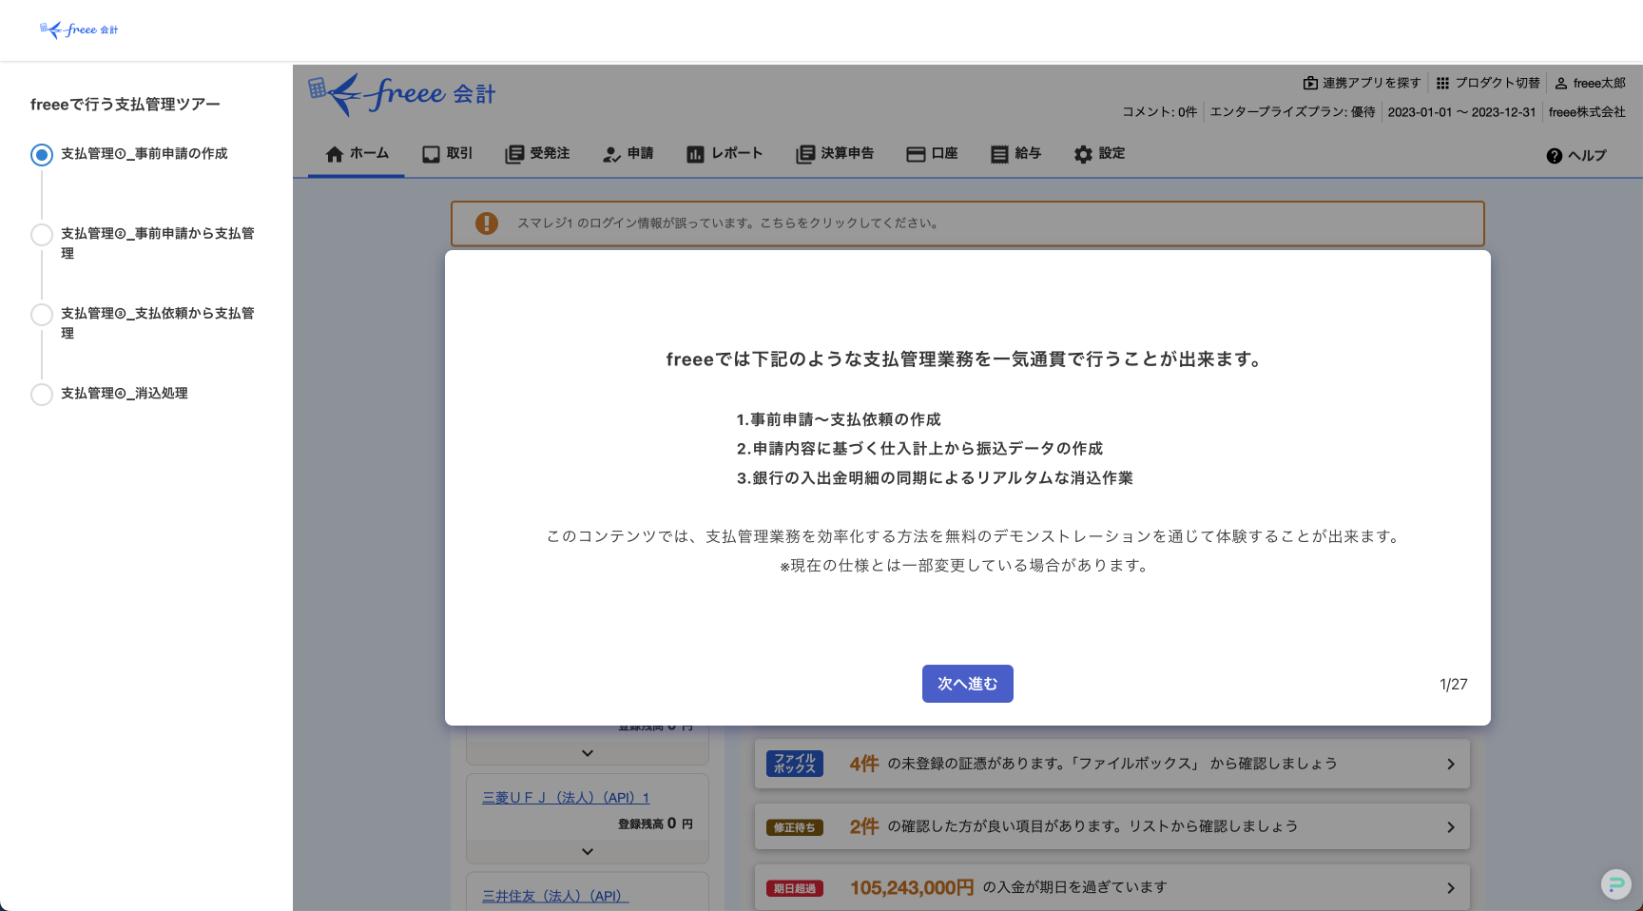This screenshot has height=911, width=1643.
Task: Select tour step 支払管理②_事前申請から支払管理
Action: pos(145,243)
